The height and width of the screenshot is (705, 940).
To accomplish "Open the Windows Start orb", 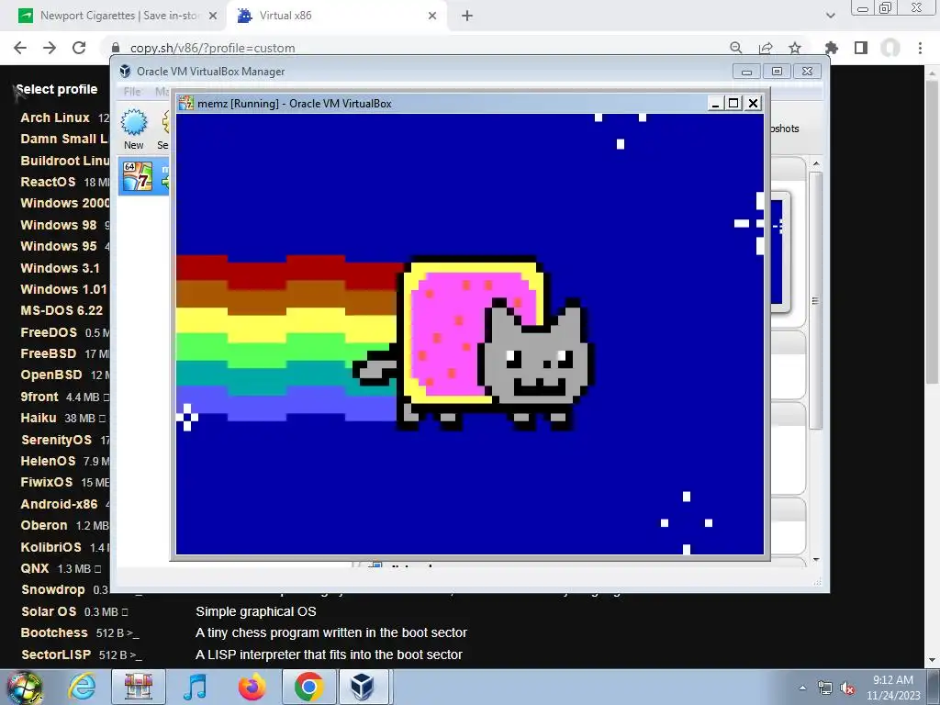I will [x=25, y=687].
